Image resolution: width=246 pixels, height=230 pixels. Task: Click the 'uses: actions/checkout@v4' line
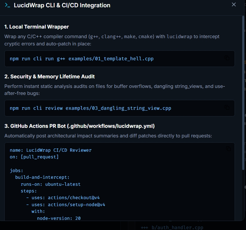pos(63,198)
